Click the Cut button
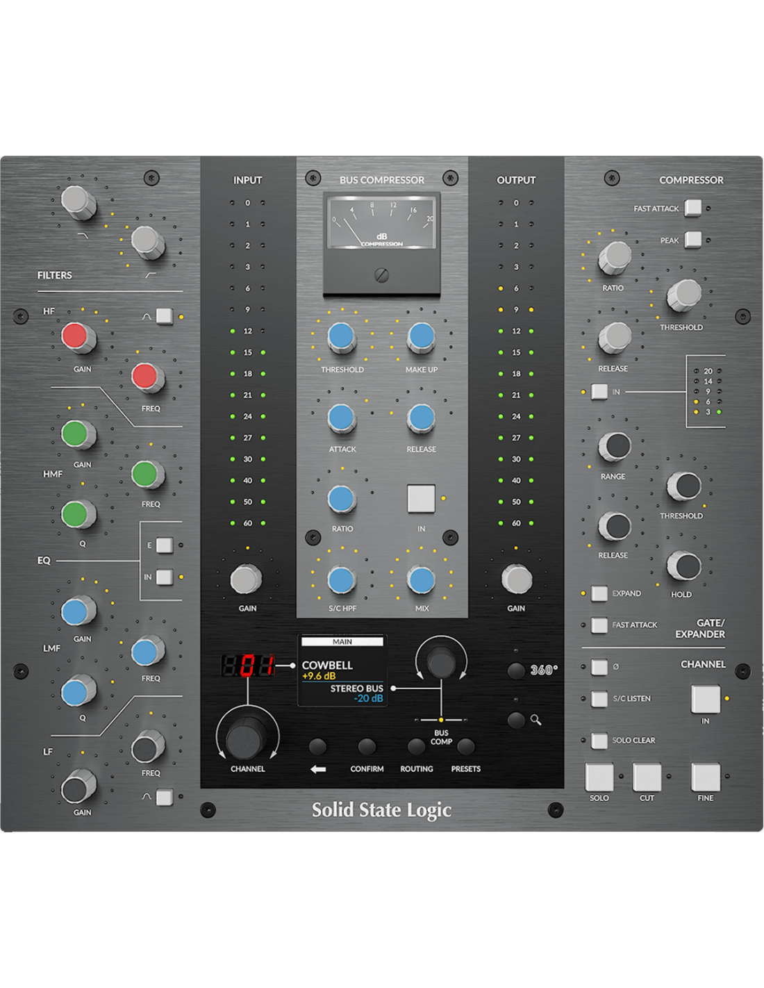This screenshot has width=764, height=988. click(x=647, y=777)
